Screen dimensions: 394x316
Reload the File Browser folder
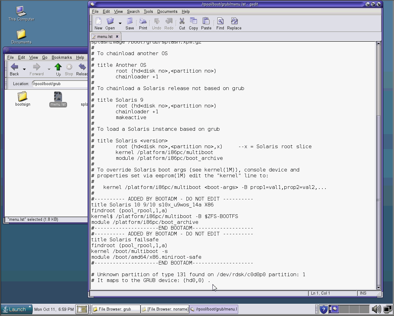82,70
